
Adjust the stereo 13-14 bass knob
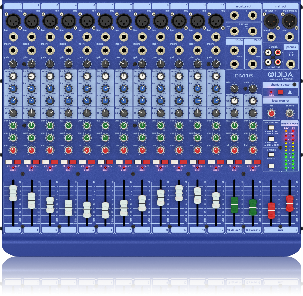point(234,113)
